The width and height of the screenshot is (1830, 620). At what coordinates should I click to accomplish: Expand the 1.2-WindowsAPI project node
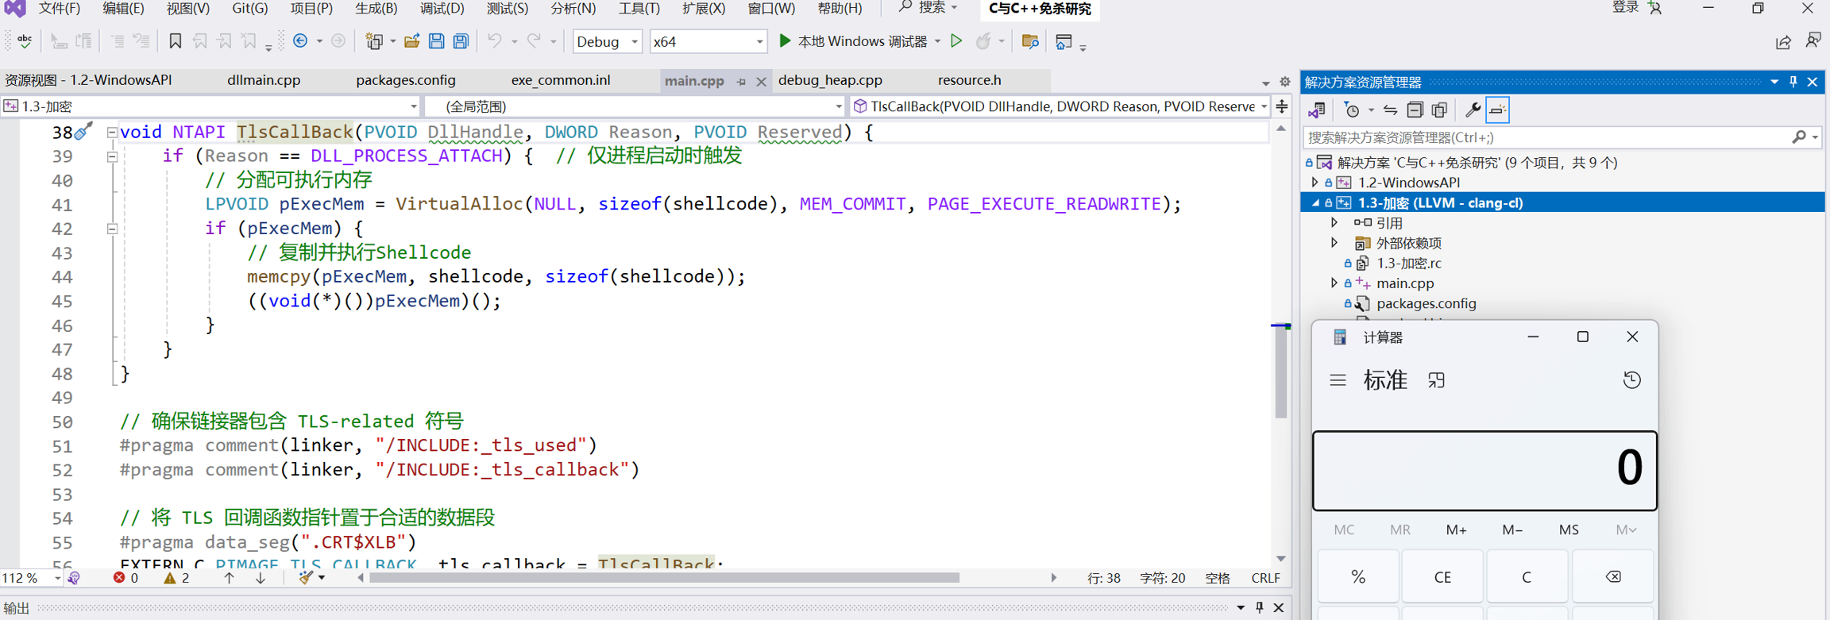pos(1315,183)
